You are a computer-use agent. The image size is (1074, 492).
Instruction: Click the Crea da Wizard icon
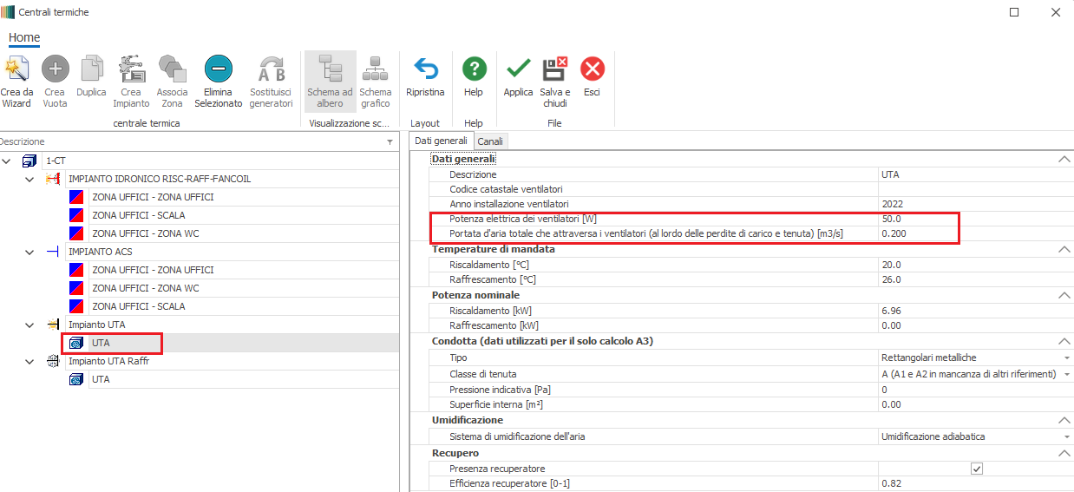16,69
